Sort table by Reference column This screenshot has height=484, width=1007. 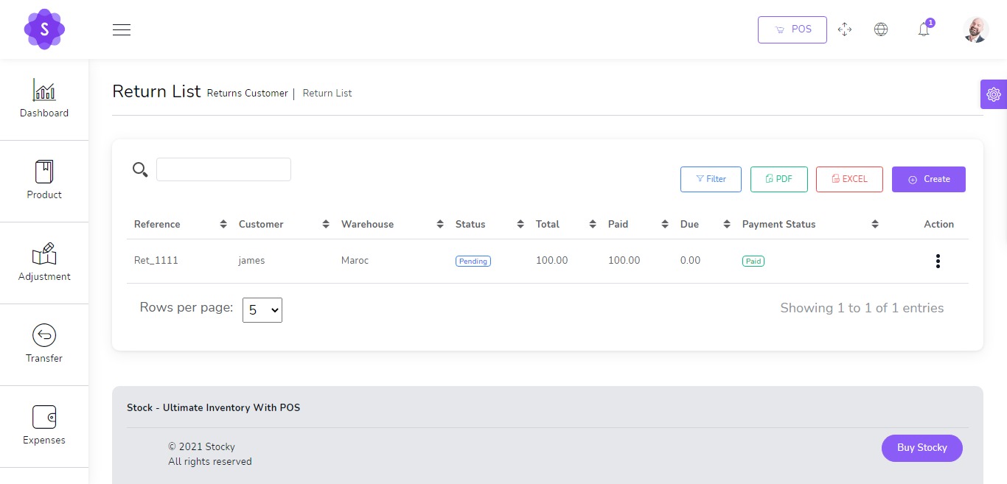click(181, 224)
